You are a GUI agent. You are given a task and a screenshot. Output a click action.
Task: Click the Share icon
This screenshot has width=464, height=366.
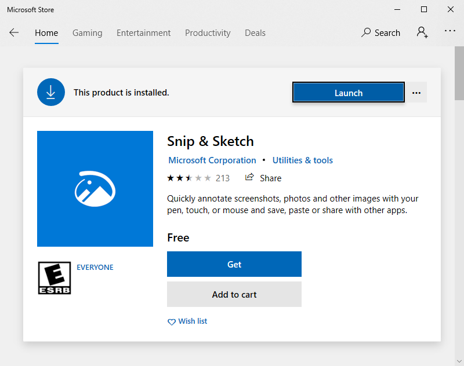249,177
